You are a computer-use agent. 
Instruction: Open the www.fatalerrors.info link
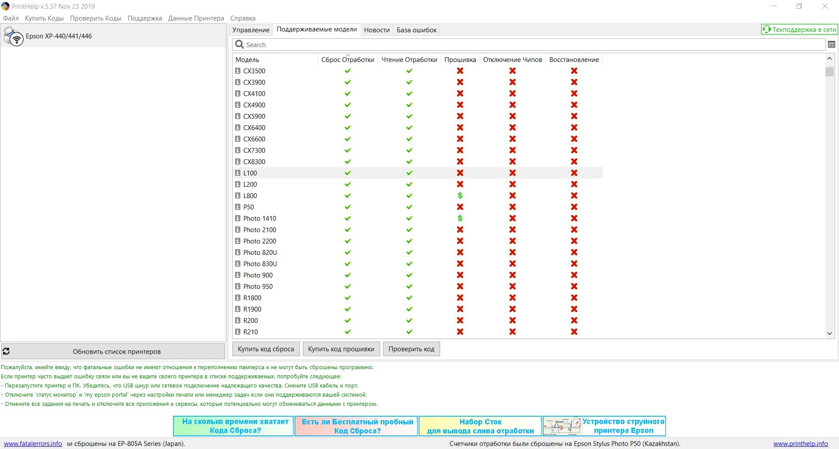click(33, 444)
